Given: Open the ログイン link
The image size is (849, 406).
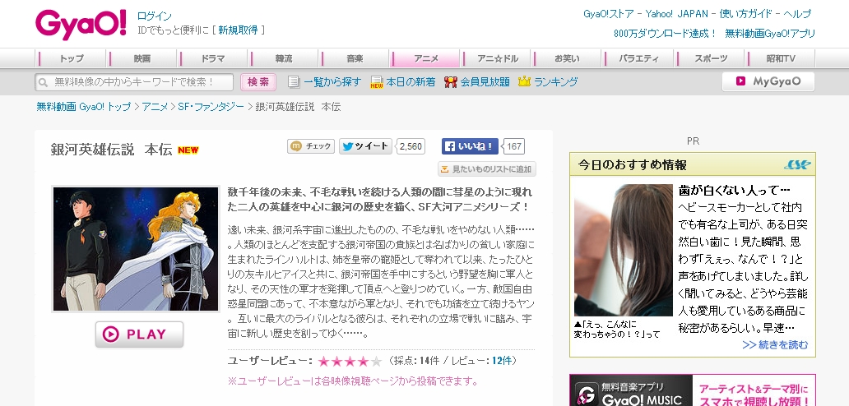Looking at the screenshot, I should point(155,16).
